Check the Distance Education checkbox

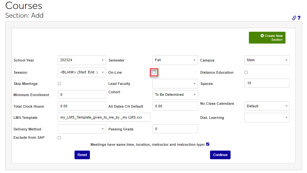click(246, 72)
